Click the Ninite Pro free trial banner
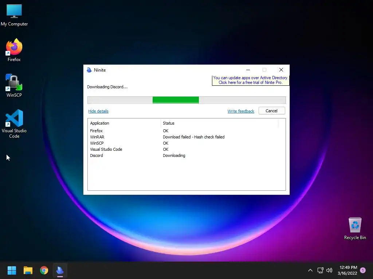Viewport: 373px width, 279px height. 251,80
